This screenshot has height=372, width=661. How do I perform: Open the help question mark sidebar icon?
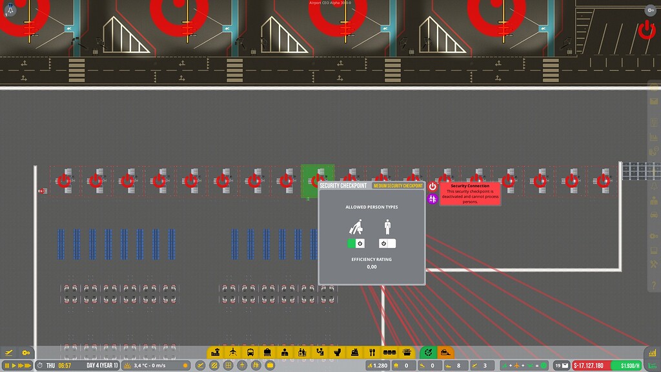click(x=654, y=285)
